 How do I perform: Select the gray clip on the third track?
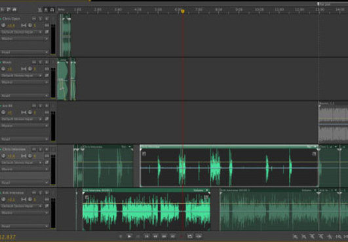[x=333, y=122]
